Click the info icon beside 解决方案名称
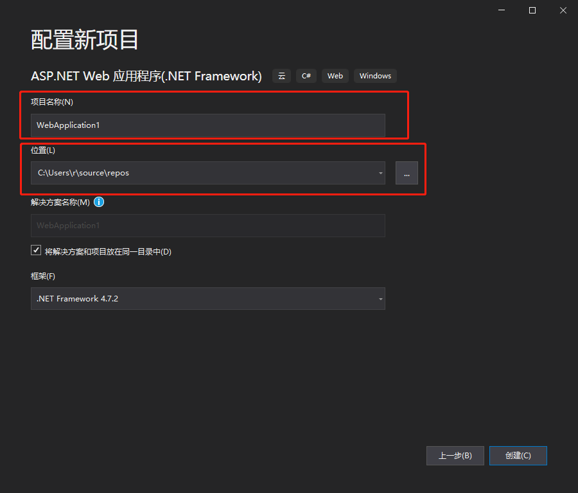This screenshot has width=578, height=493. coord(99,202)
